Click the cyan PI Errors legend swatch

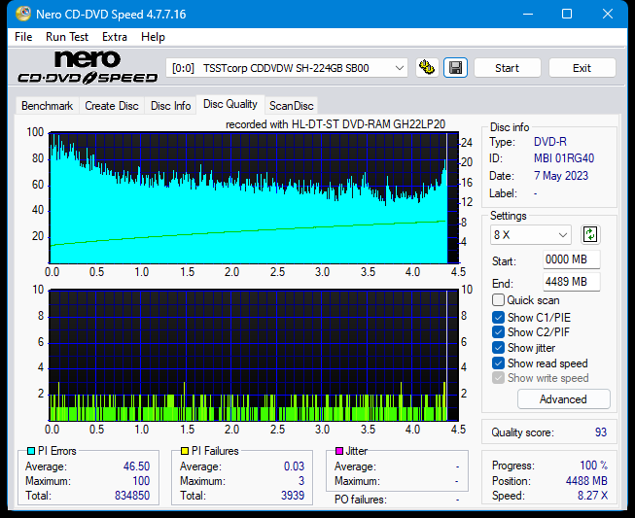tap(31, 451)
